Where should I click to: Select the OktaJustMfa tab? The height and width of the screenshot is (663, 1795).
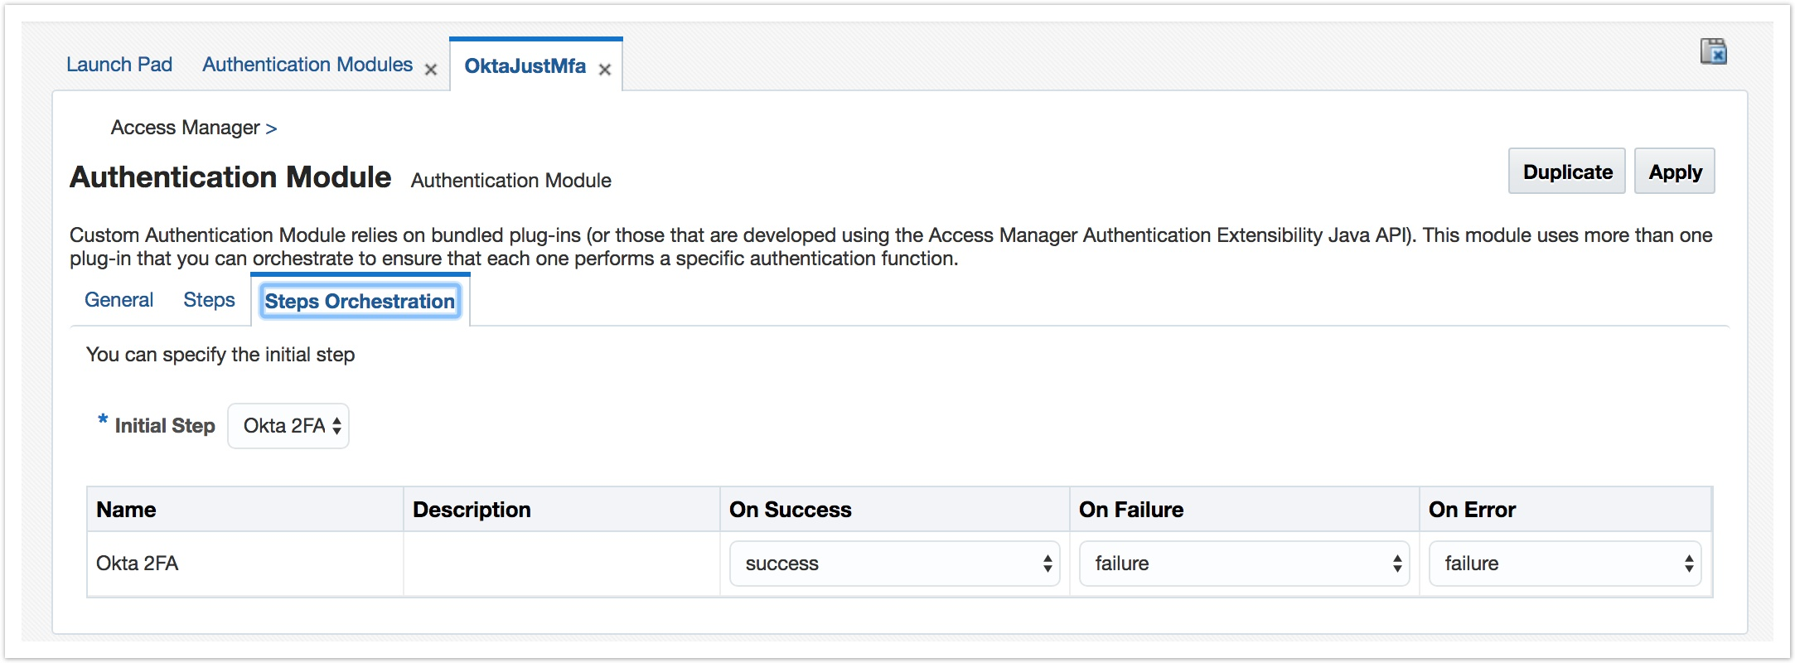click(525, 66)
